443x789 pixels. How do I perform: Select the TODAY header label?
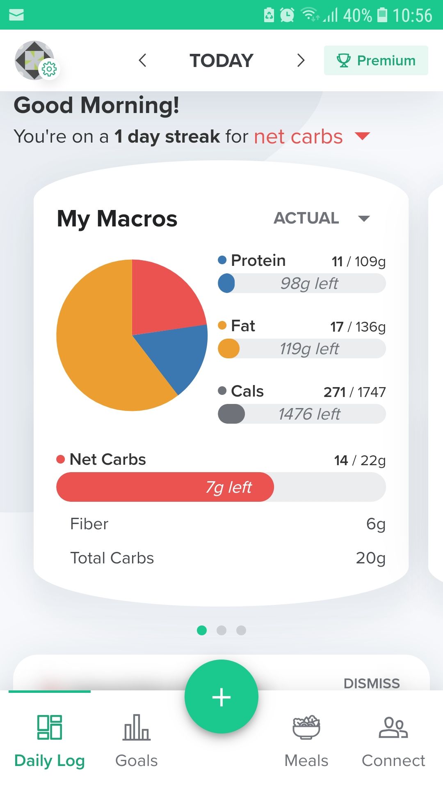[x=221, y=60]
